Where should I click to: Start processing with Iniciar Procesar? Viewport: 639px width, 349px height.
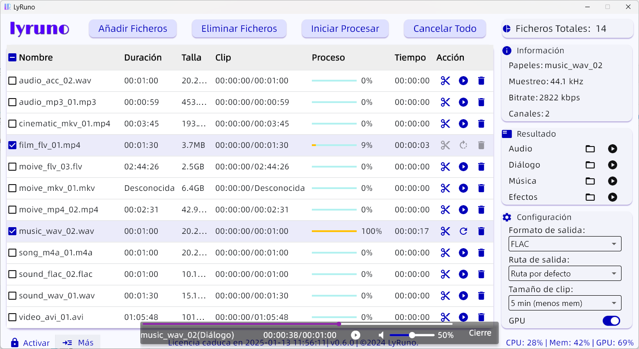click(x=345, y=28)
